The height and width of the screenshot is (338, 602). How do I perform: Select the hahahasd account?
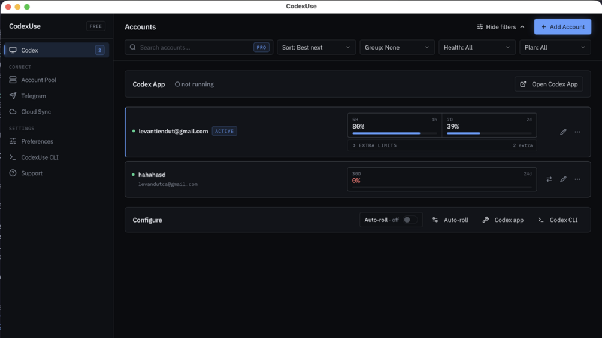(152, 175)
